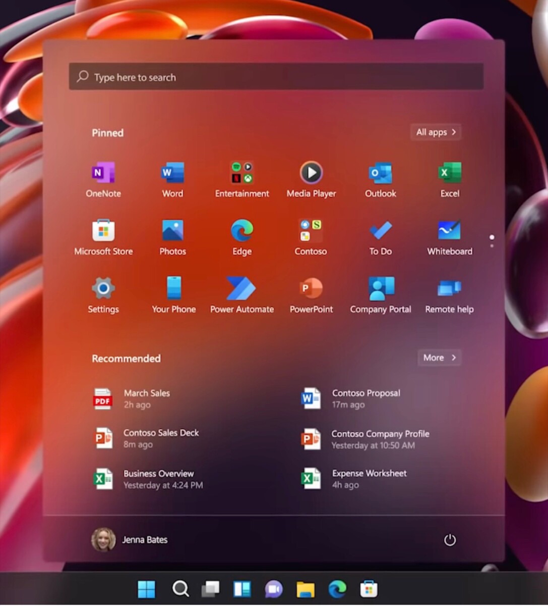This screenshot has height=606, width=548.
Task: Open Widgets from the taskbar
Action: pyautogui.click(x=242, y=589)
